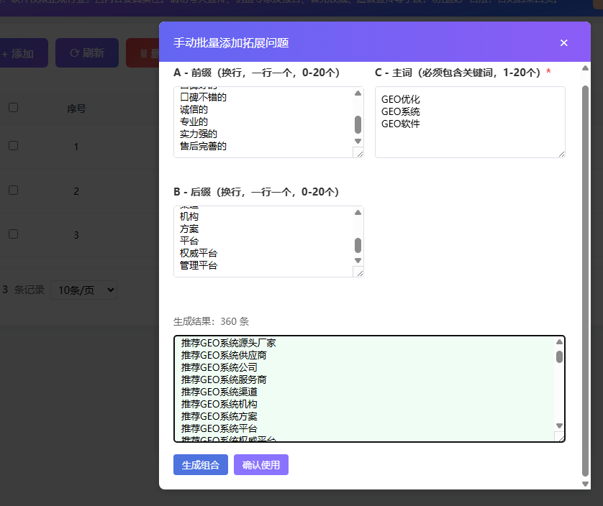Click result line 推荐GEO系统源头厂家
603x506 pixels.
click(x=229, y=343)
